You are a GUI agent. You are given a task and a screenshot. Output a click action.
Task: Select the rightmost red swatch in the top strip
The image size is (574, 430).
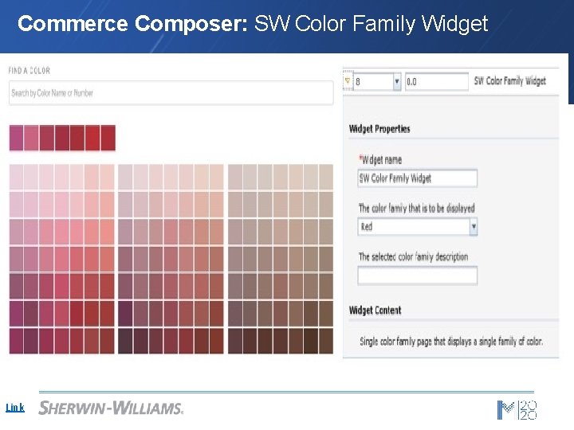(108, 138)
